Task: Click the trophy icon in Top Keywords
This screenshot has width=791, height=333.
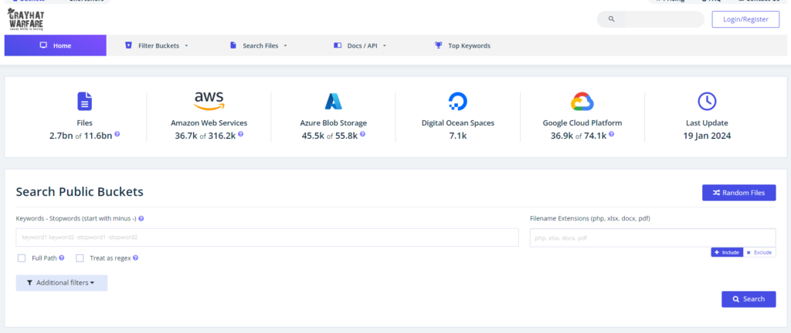Action: click(x=439, y=45)
